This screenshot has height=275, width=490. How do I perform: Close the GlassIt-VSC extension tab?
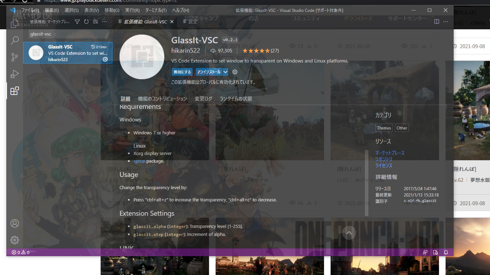(172, 22)
